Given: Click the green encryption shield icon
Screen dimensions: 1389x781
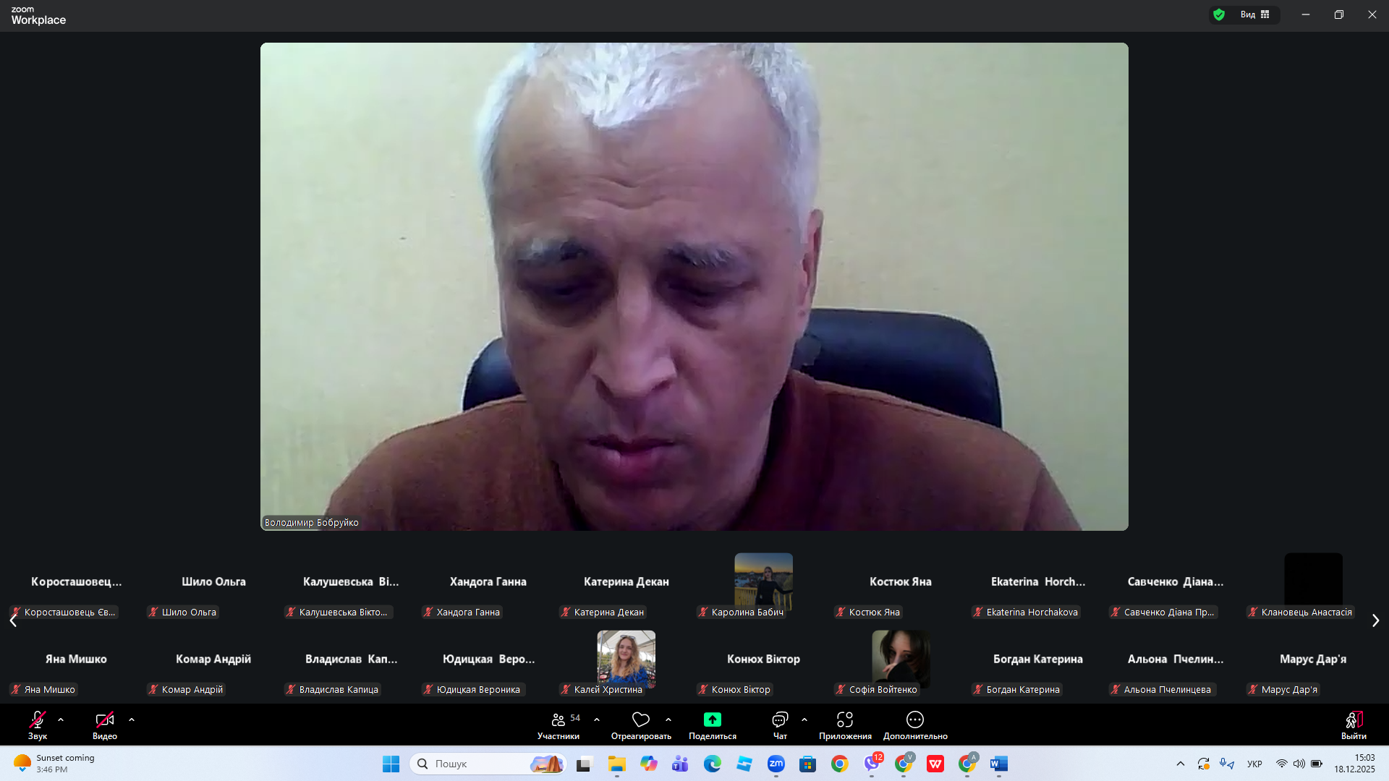Looking at the screenshot, I should tap(1219, 14).
